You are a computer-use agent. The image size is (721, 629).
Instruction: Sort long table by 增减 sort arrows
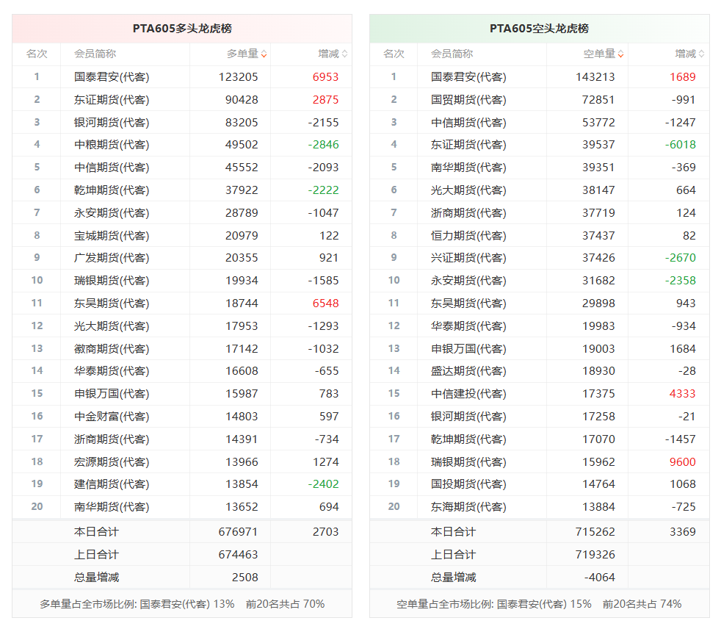coord(345,54)
